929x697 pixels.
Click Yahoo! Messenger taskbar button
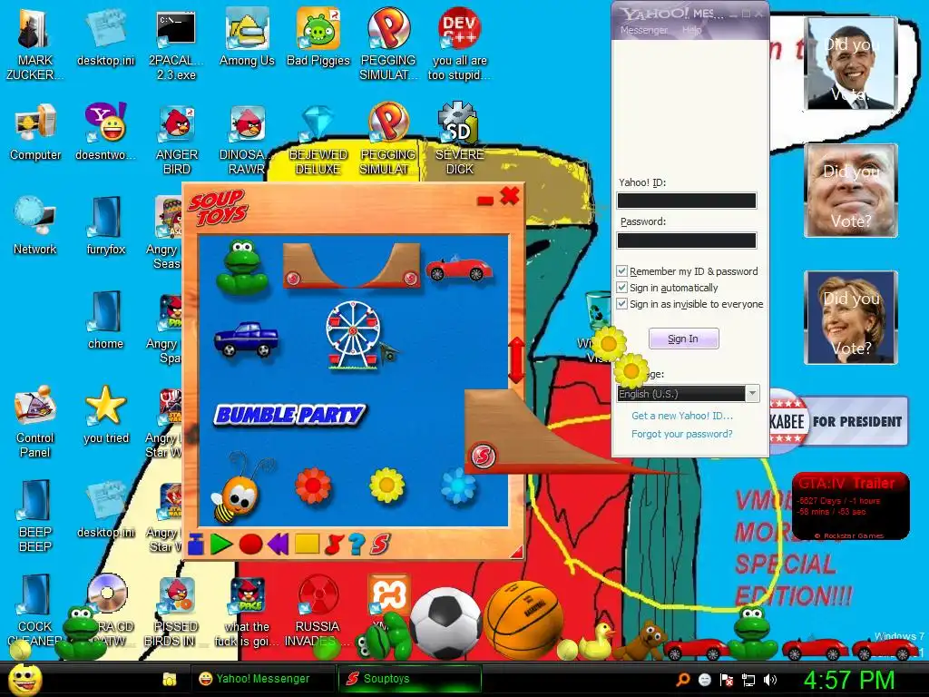pos(262,679)
